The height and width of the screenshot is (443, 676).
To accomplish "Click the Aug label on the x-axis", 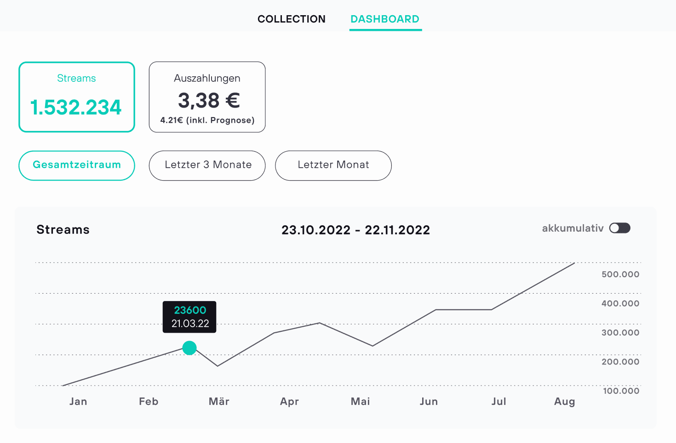I will pos(565,402).
